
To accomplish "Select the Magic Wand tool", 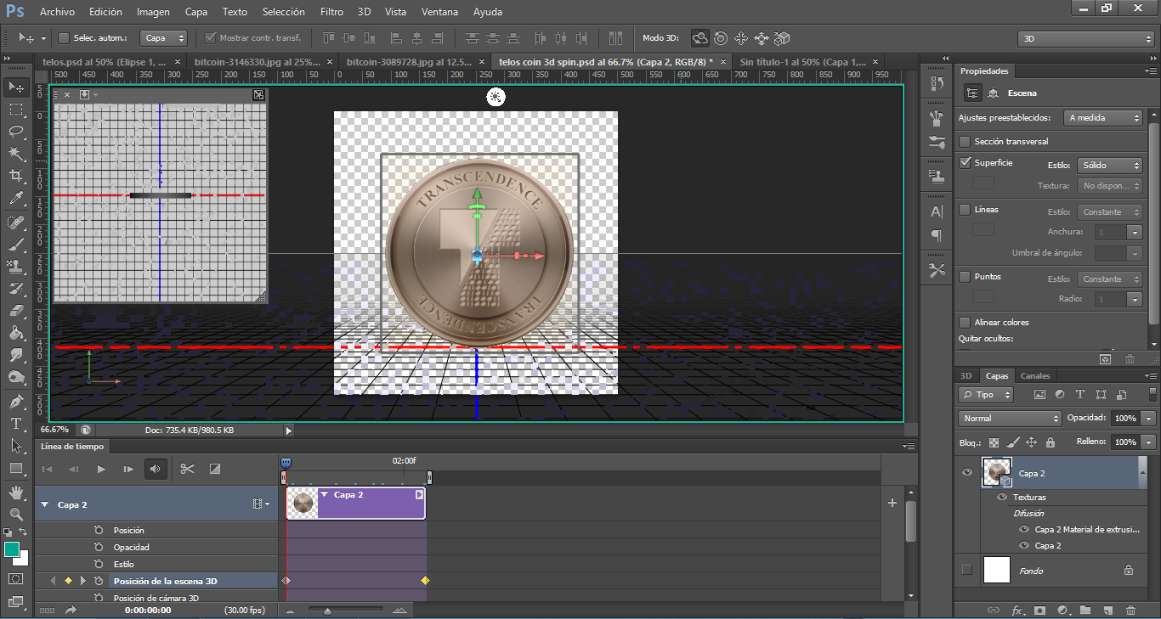I will point(16,154).
